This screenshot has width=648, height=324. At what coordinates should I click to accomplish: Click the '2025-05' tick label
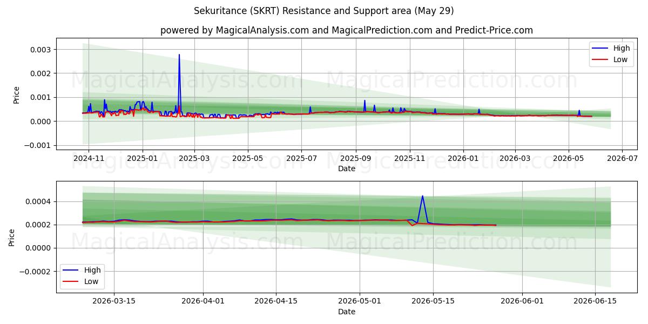click(248, 159)
